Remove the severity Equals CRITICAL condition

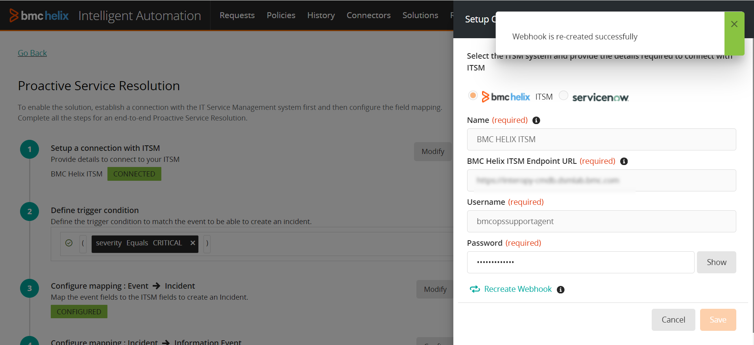click(193, 243)
